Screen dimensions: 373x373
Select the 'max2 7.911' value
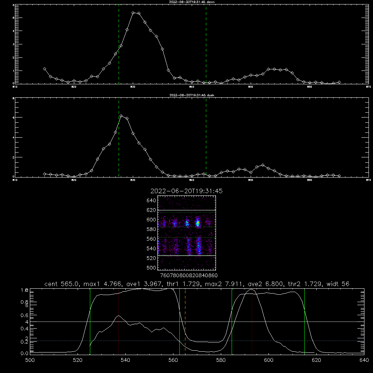[224, 284]
